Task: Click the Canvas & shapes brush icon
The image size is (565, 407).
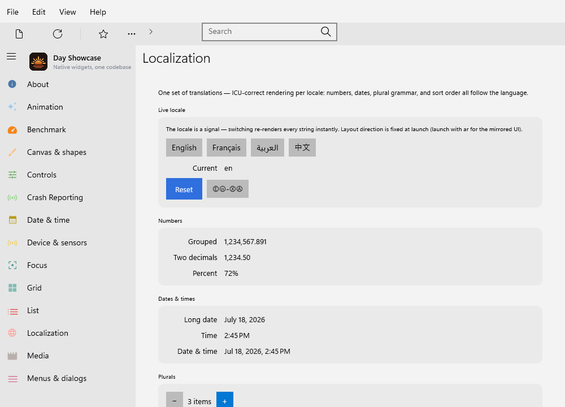Action: 12,152
